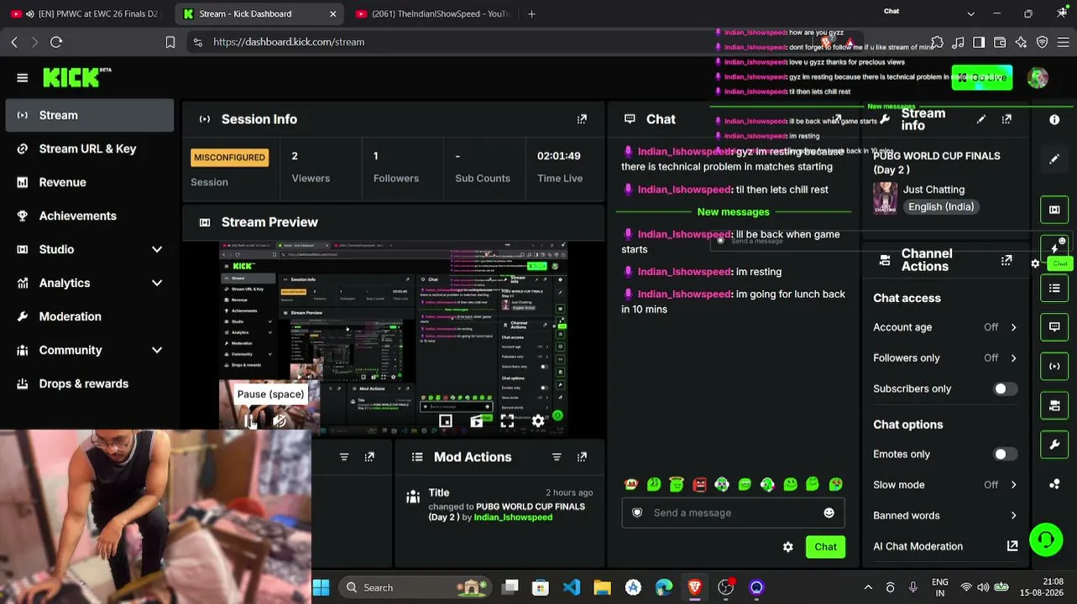
Task: Pop out the Stream info panel
Action: pyautogui.click(x=1006, y=120)
